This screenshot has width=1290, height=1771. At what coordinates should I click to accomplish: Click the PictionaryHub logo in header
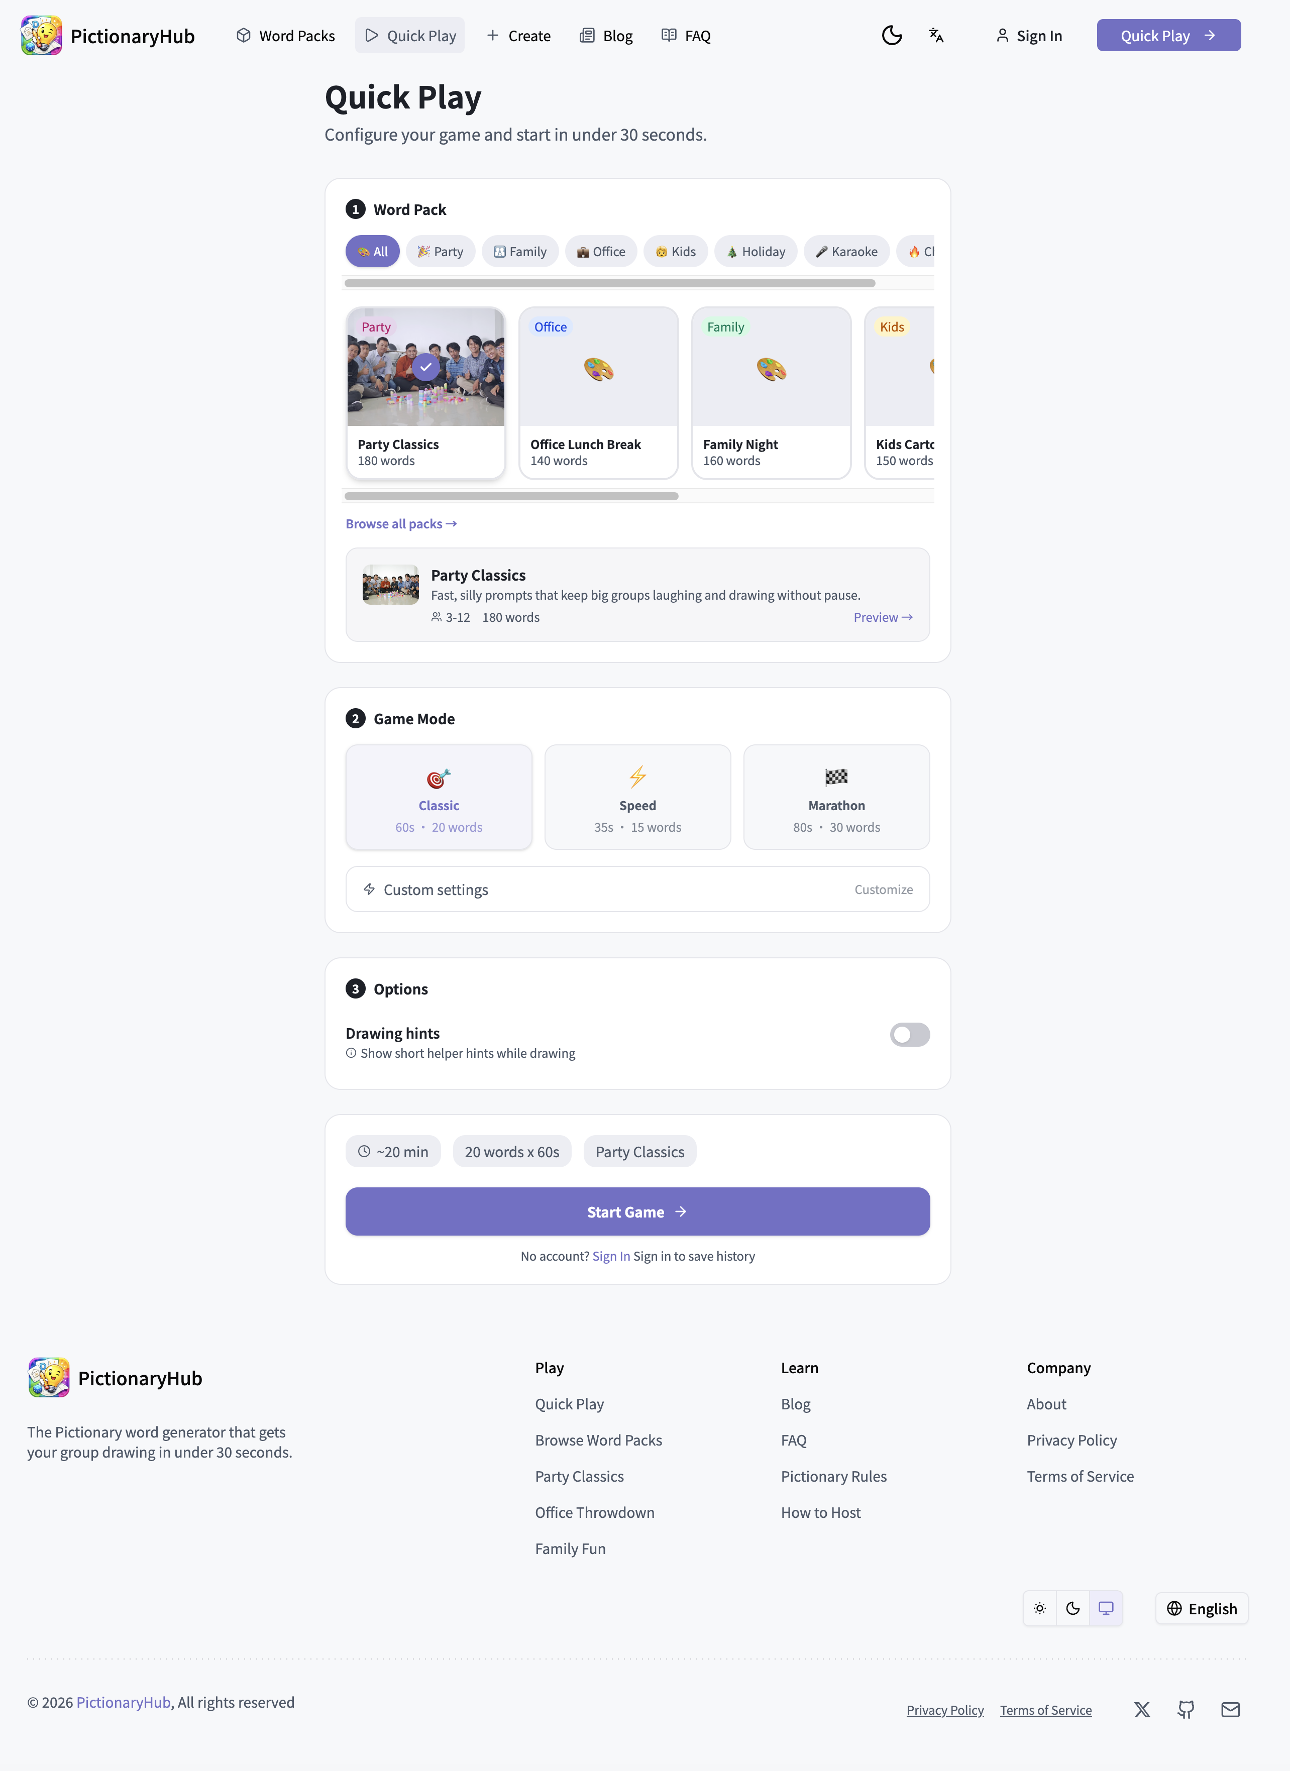click(108, 35)
